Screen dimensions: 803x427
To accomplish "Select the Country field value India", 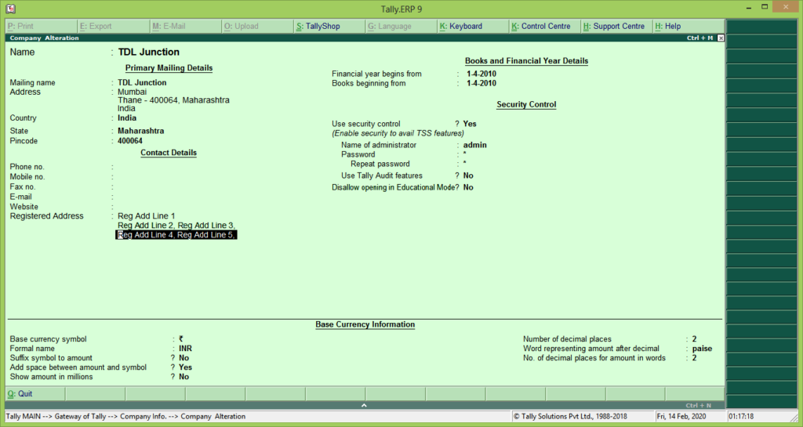I will coord(127,118).
